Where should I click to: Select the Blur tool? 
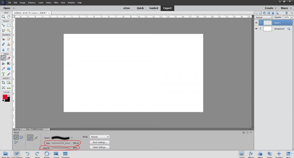(3, 49)
